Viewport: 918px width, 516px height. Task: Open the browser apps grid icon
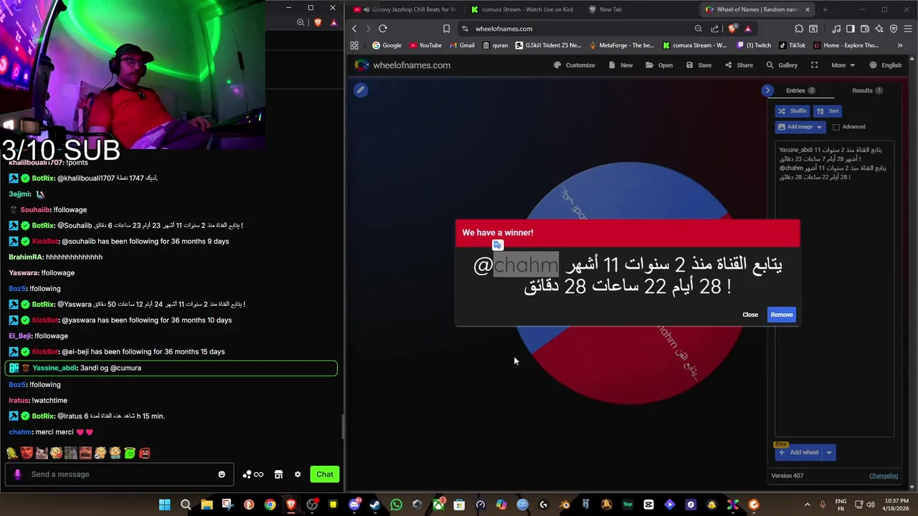(x=354, y=45)
